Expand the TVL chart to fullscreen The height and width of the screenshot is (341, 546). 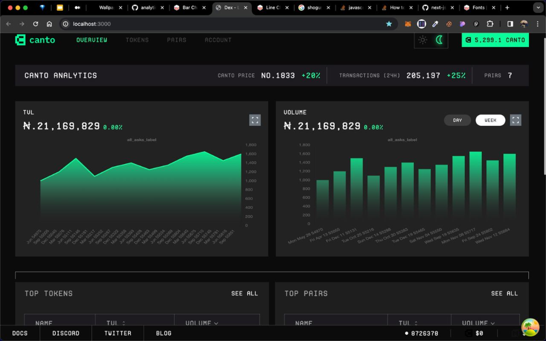(x=255, y=120)
